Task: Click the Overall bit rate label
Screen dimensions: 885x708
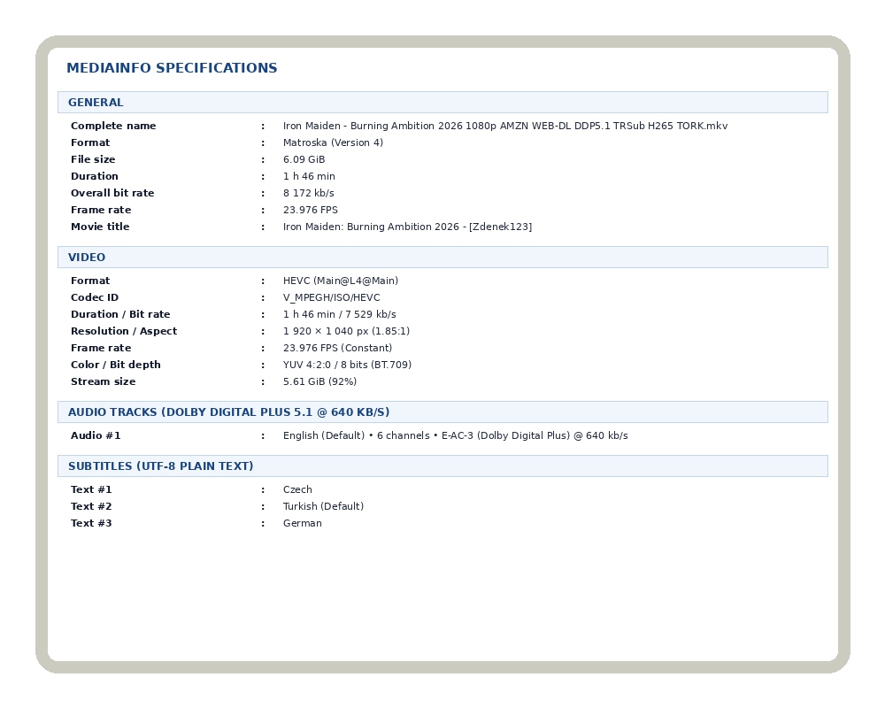Action: click(x=112, y=193)
